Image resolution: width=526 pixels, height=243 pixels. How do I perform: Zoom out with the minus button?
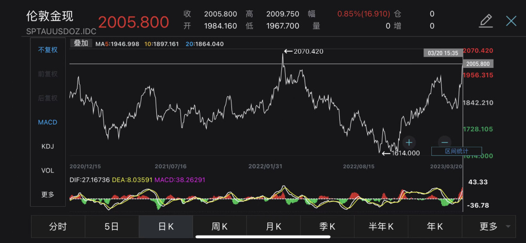(444, 143)
